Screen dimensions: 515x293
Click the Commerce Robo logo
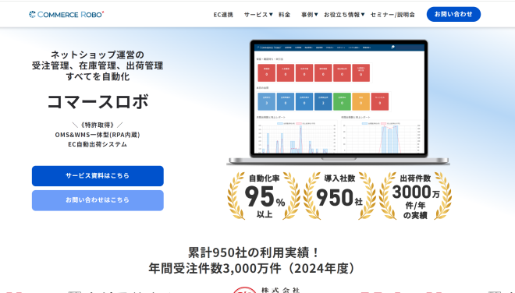click(x=66, y=15)
